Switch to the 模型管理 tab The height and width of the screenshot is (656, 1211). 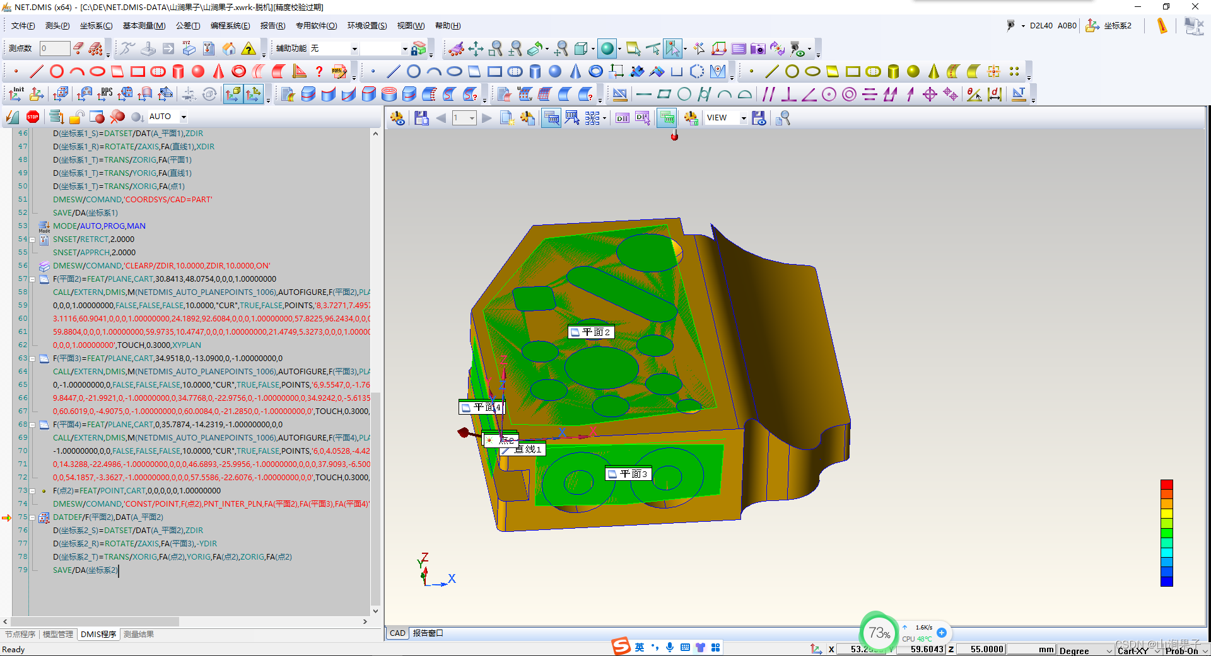click(x=58, y=634)
